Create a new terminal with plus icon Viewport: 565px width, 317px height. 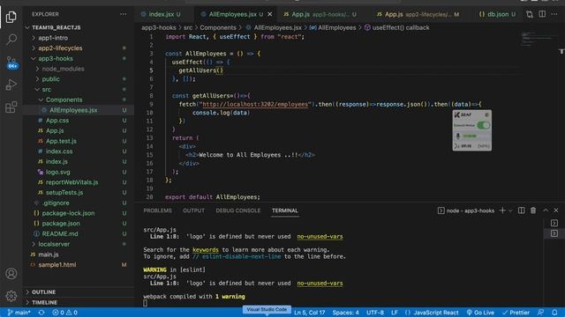(502, 210)
